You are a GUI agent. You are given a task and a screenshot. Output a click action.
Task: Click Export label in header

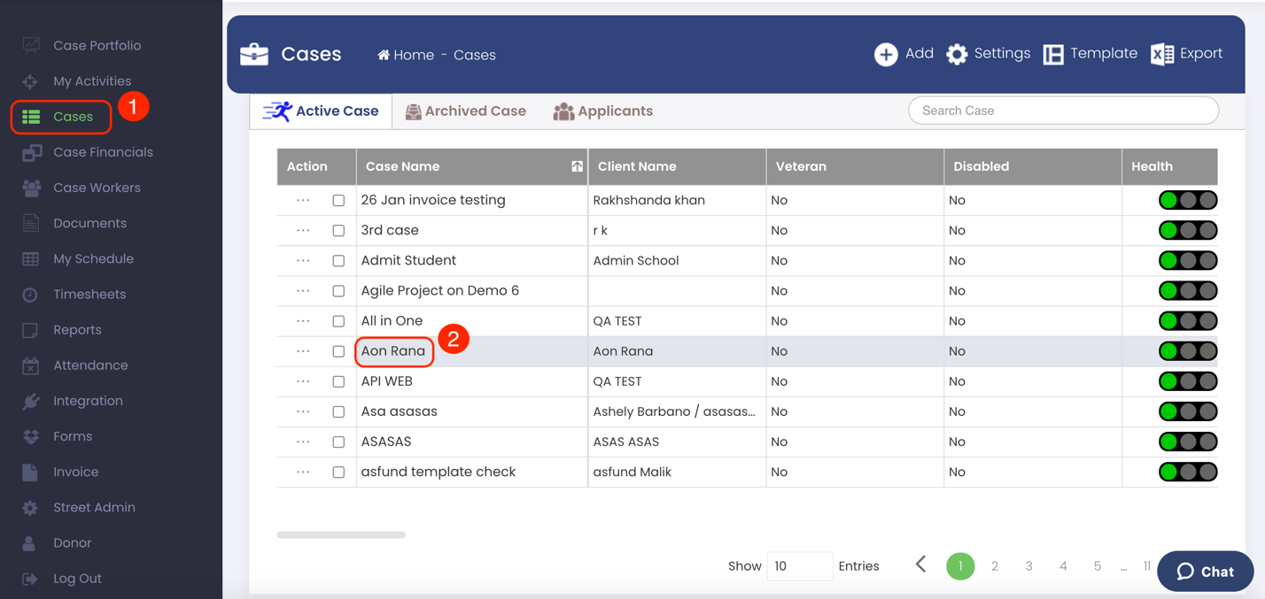pyautogui.click(x=1201, y=53)
